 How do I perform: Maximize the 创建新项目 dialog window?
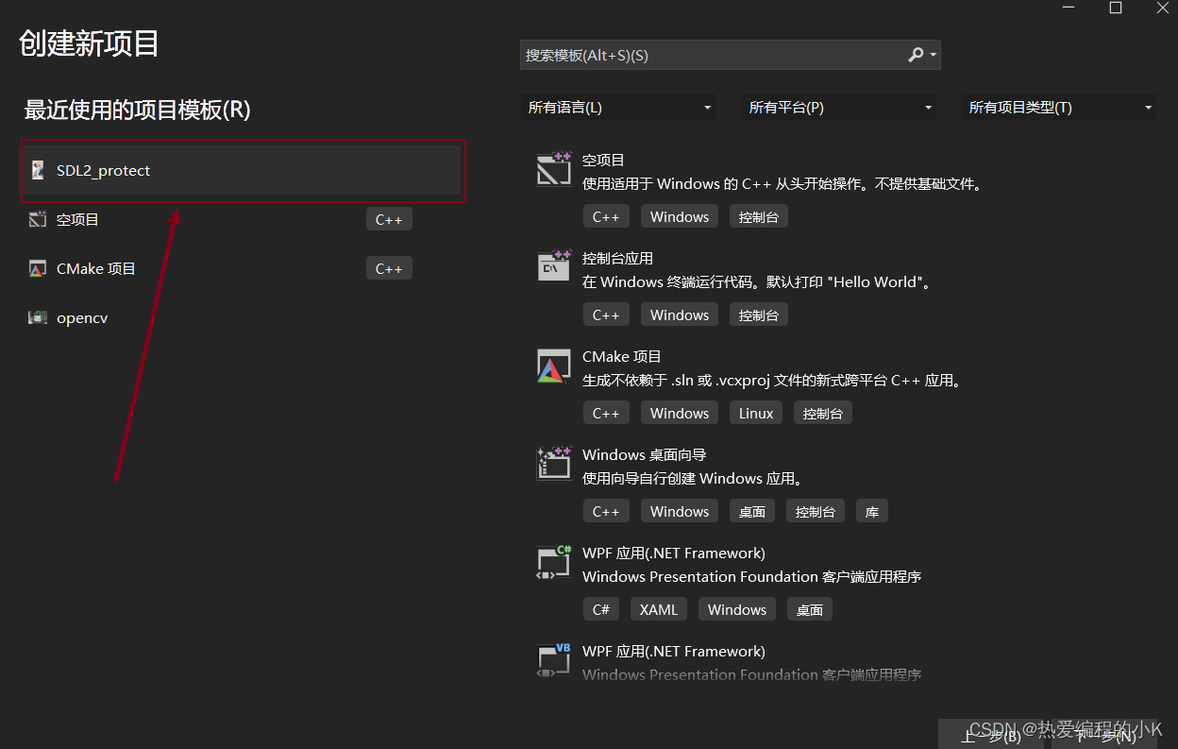pos(1115,8)
